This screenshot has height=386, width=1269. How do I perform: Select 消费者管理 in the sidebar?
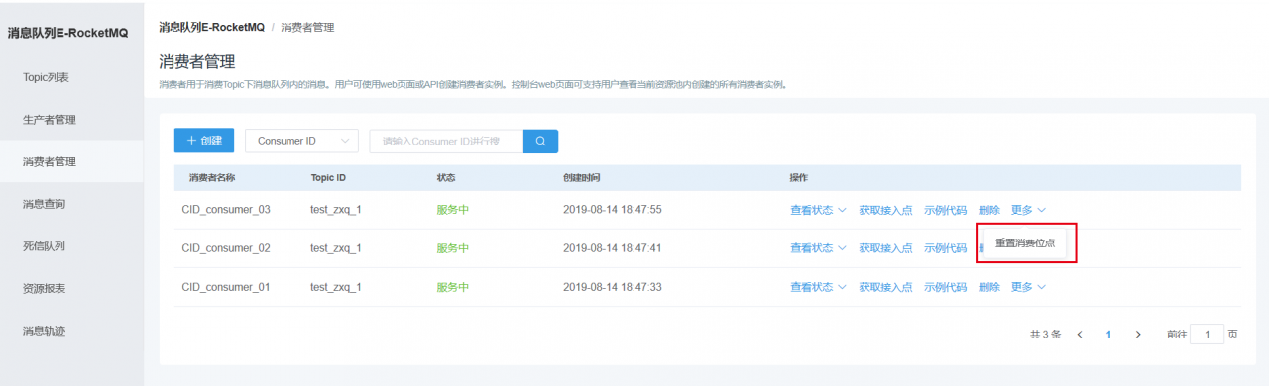pos(71,161)
